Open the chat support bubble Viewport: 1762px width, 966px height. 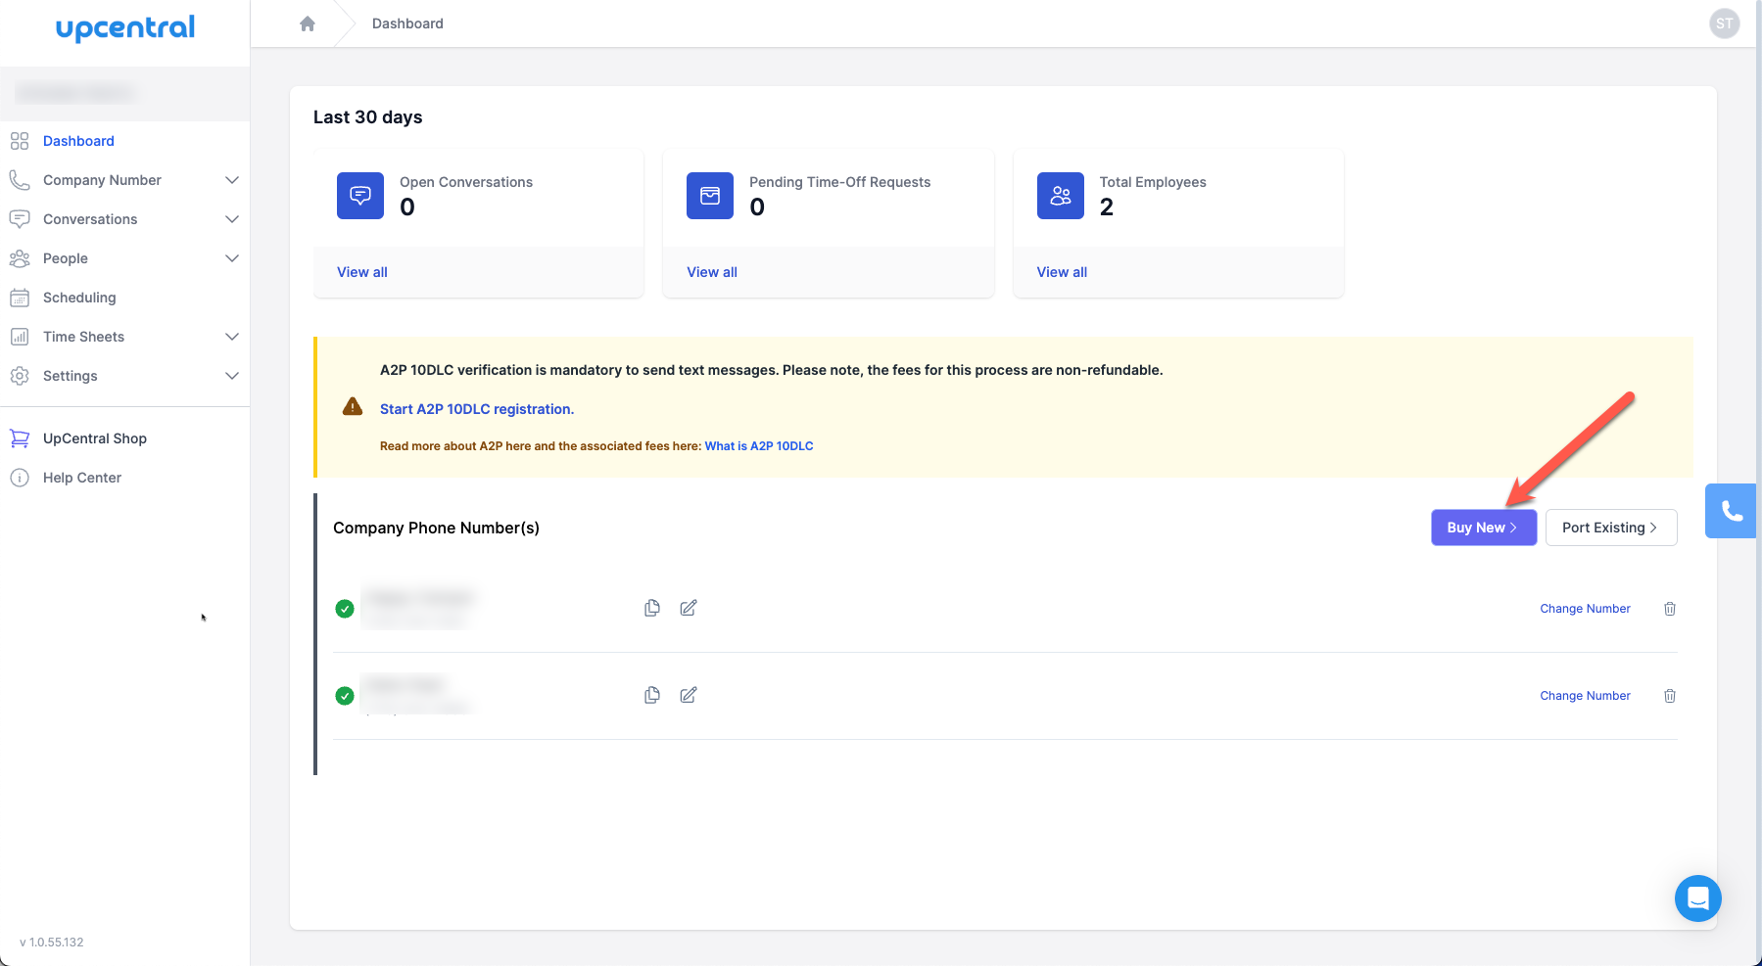1698,898
